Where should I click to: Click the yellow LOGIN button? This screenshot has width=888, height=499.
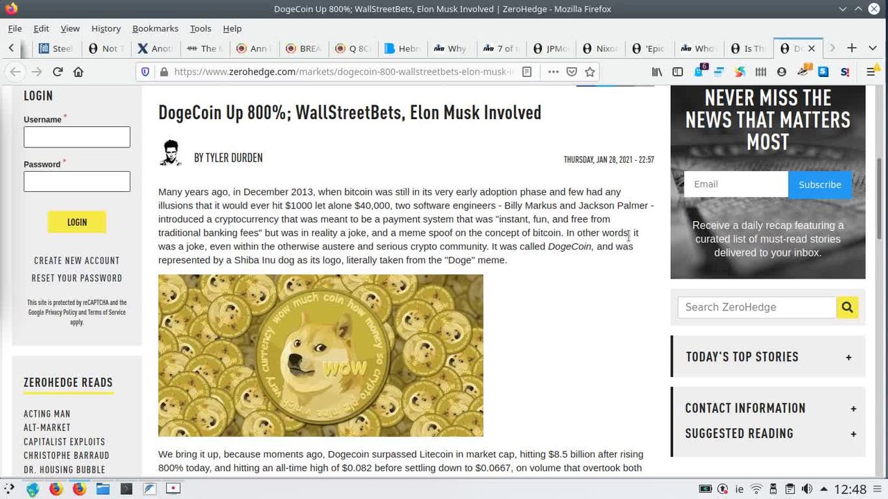coord(77,222)
